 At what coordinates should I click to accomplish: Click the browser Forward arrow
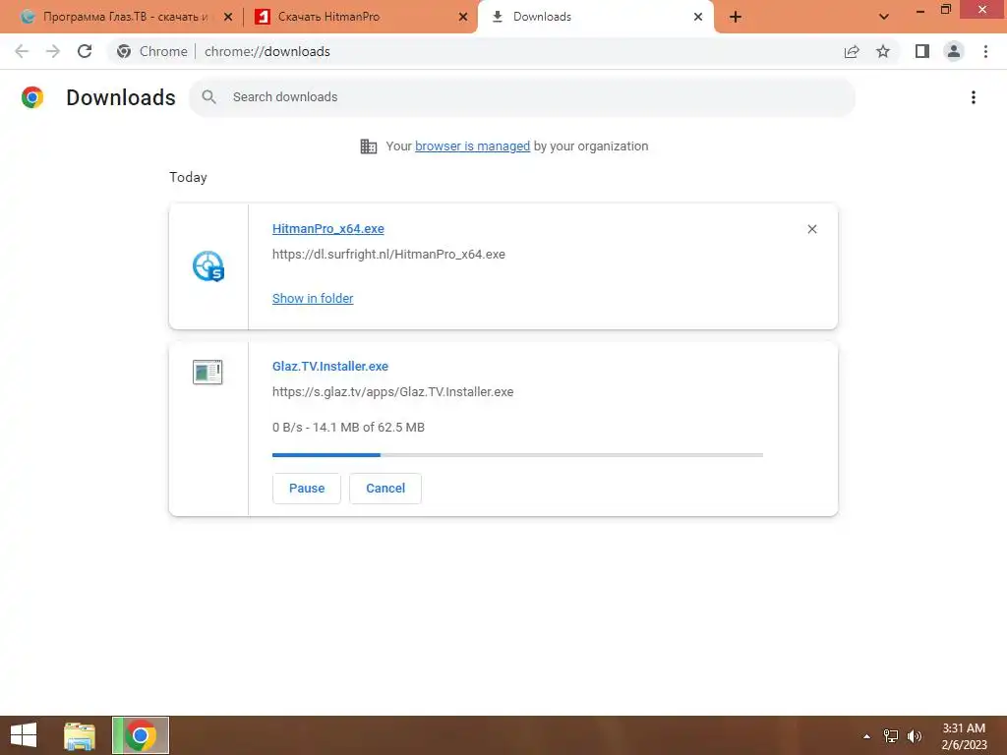(53, 51)
